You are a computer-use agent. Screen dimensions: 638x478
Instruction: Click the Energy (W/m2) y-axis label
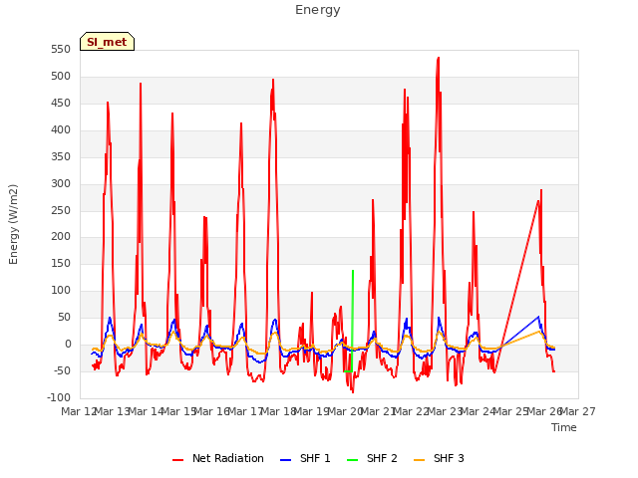(x=13, y=224)
